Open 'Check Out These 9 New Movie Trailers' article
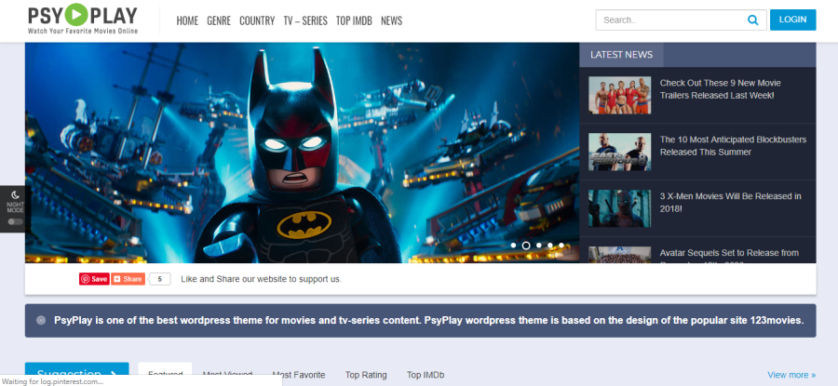The image size is (838, 386). (x=721, y=89)
